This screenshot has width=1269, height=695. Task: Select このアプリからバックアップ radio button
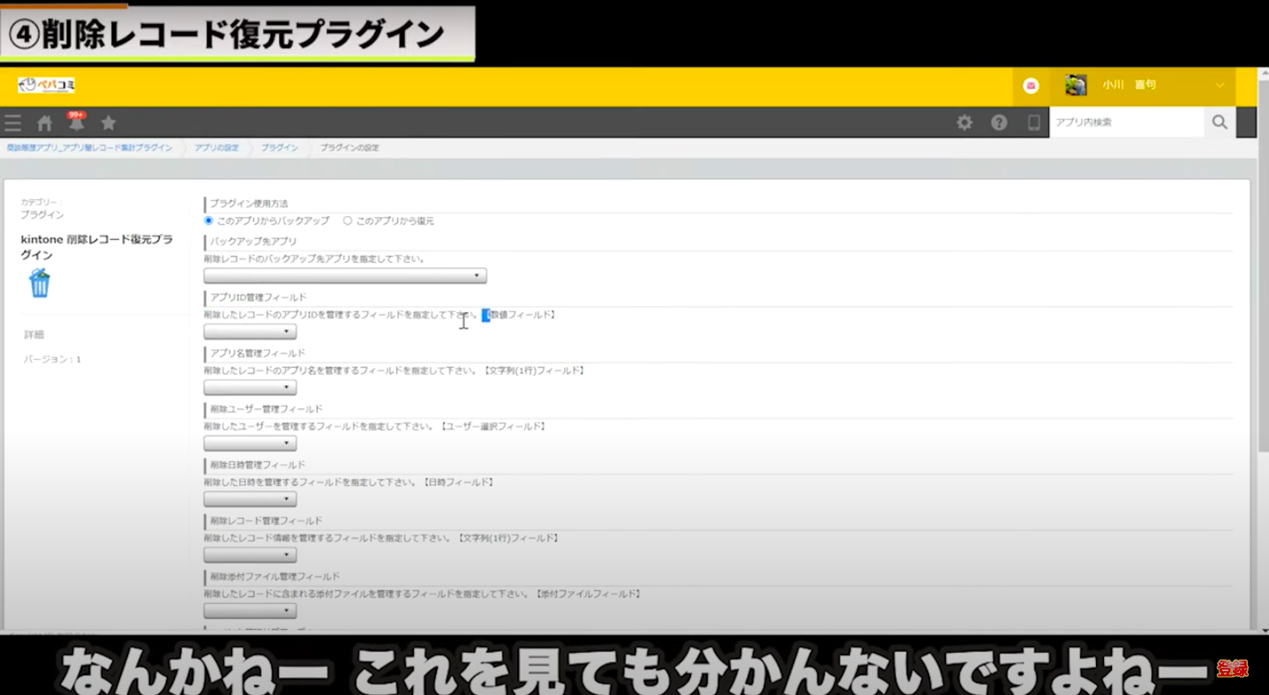(x=206, y=220)
